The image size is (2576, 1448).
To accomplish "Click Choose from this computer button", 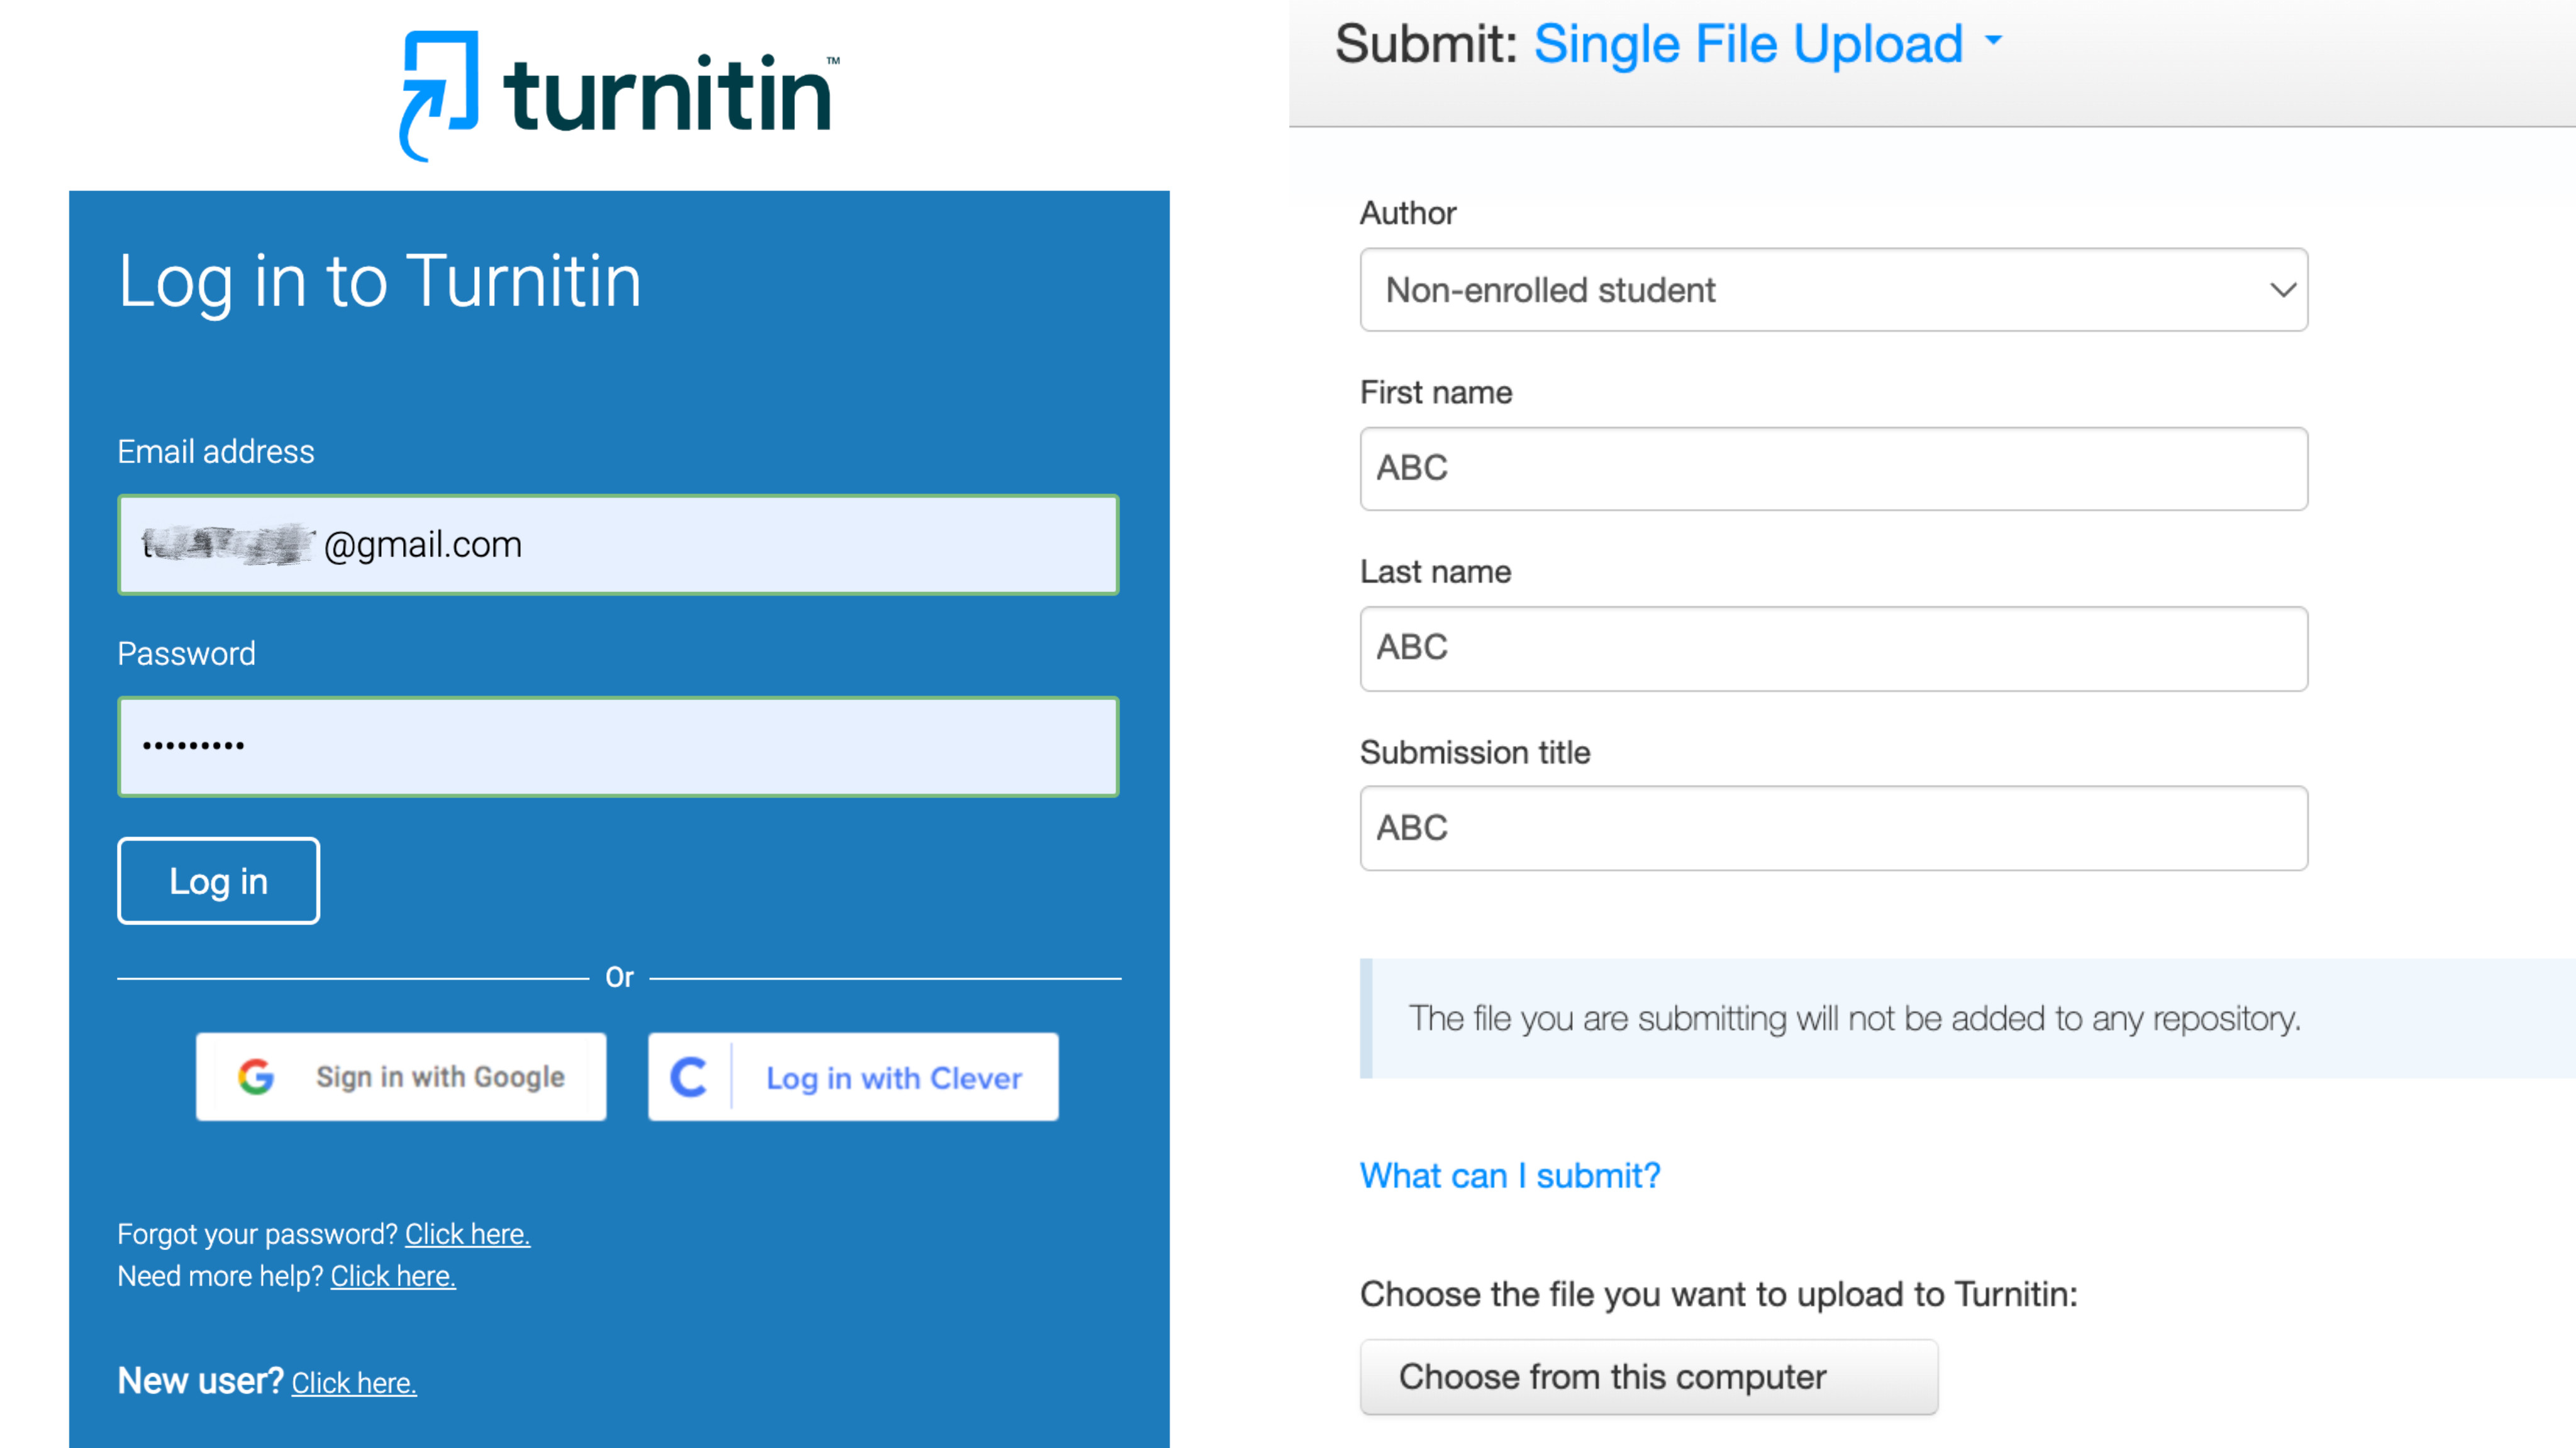I will coord(1648,1376).
